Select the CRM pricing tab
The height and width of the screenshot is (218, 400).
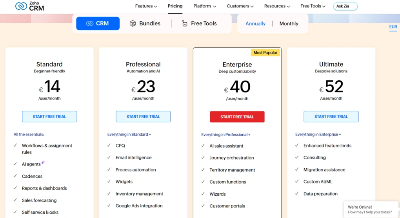point(98,23)
